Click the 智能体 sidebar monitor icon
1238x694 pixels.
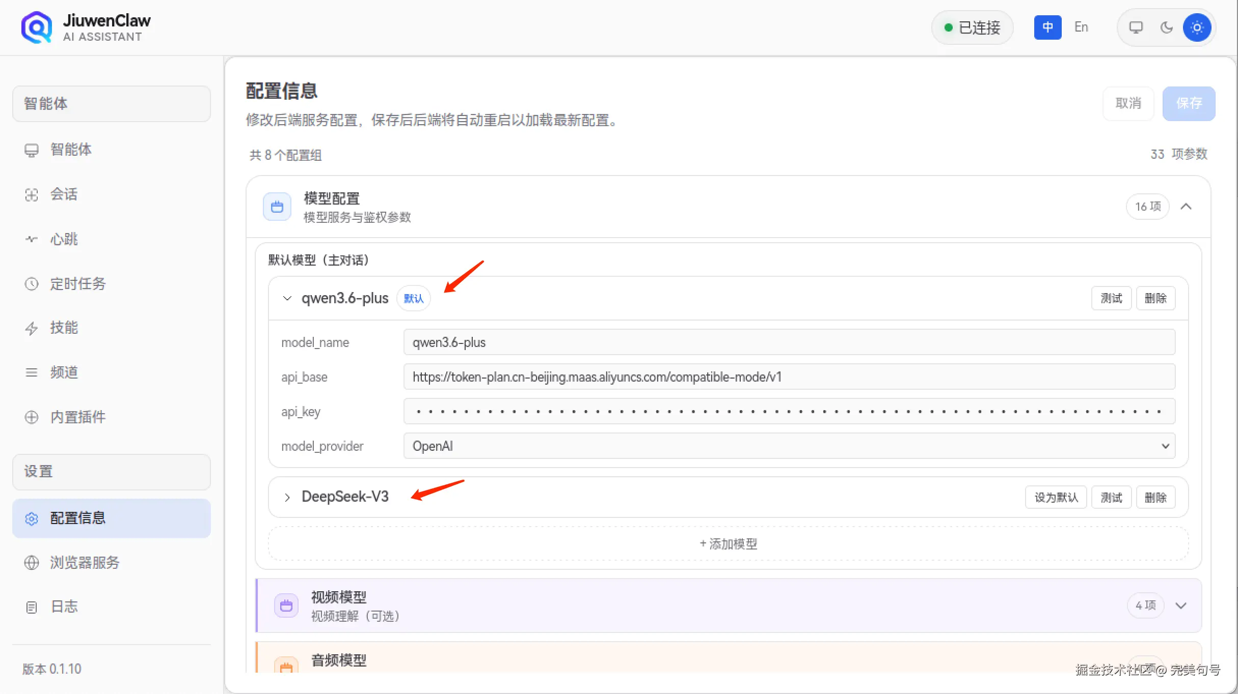[32, 150]
